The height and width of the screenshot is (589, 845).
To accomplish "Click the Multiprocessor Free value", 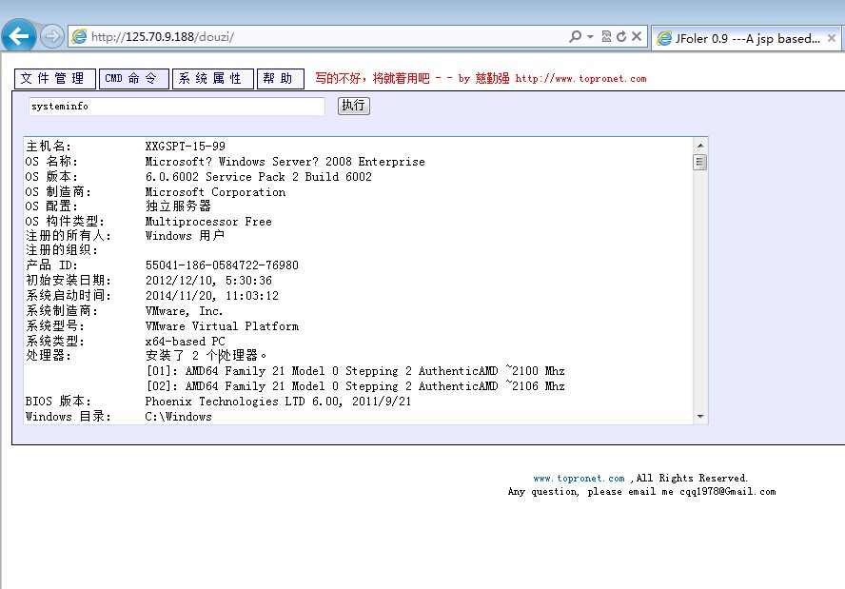I will [208, 222].
